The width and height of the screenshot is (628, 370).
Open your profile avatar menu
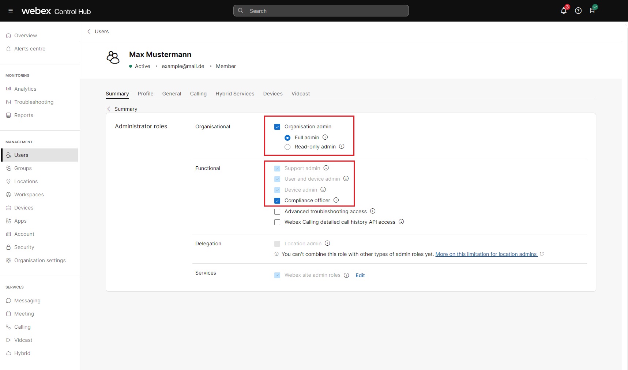593,11
